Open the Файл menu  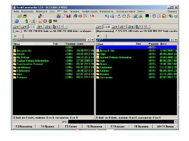click(x=16, y=11)
